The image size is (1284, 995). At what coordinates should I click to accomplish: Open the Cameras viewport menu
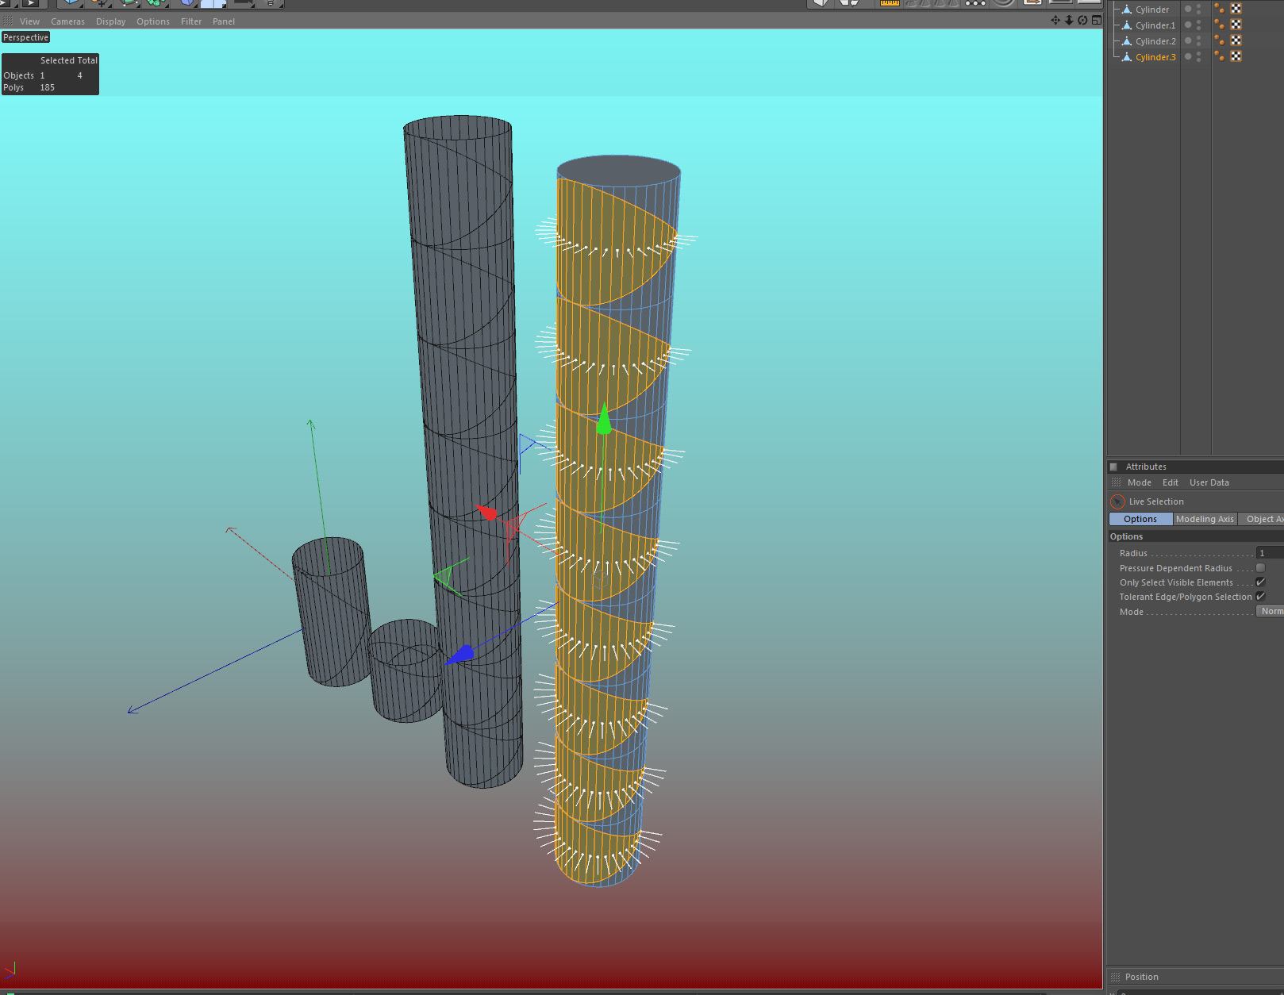click(67, 21)
